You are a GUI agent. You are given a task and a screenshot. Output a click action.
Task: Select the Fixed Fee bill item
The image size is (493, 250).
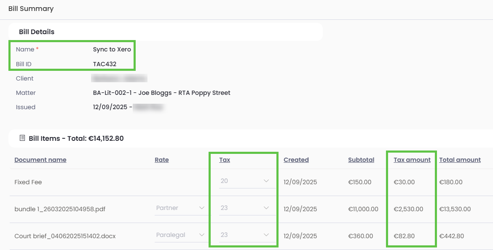click(28, 182)
